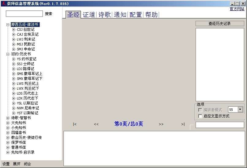247x168 pixels.
Task: Open the font size 55 dropdown
Action: coord(240,109)
